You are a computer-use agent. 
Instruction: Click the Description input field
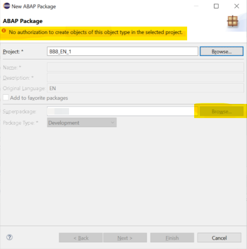[146, 78]
